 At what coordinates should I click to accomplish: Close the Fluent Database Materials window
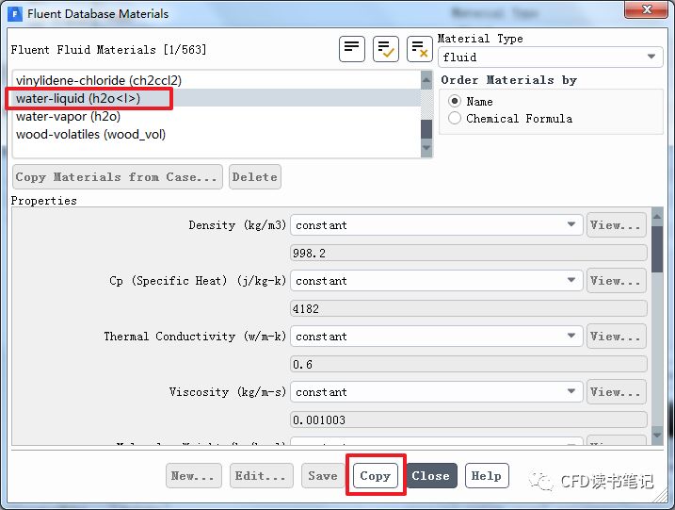(x=646, y=9)
